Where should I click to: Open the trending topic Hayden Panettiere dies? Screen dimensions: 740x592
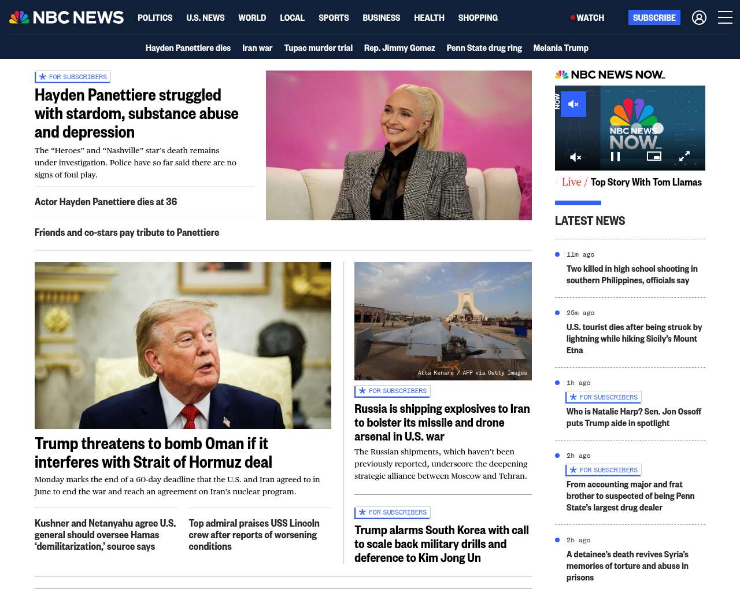pos(188,48)
